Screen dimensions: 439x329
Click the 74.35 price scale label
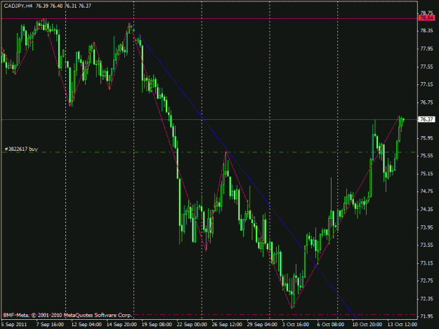coord(426,209)
